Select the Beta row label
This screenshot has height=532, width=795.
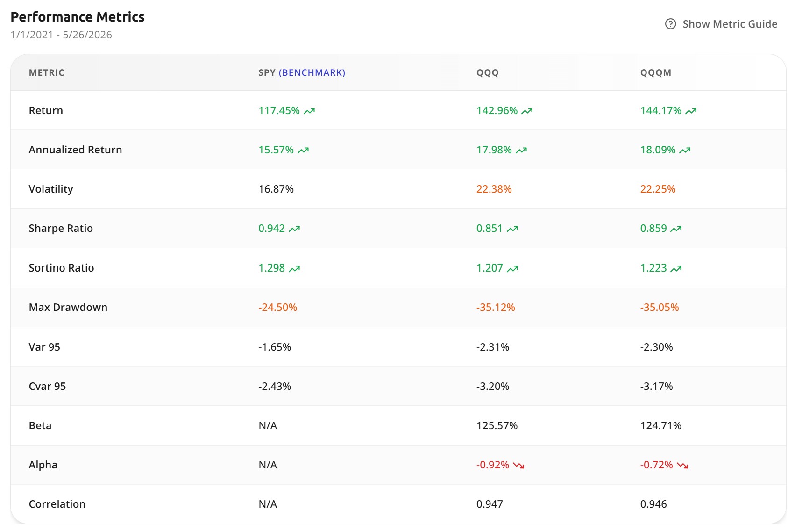point(40,425)
